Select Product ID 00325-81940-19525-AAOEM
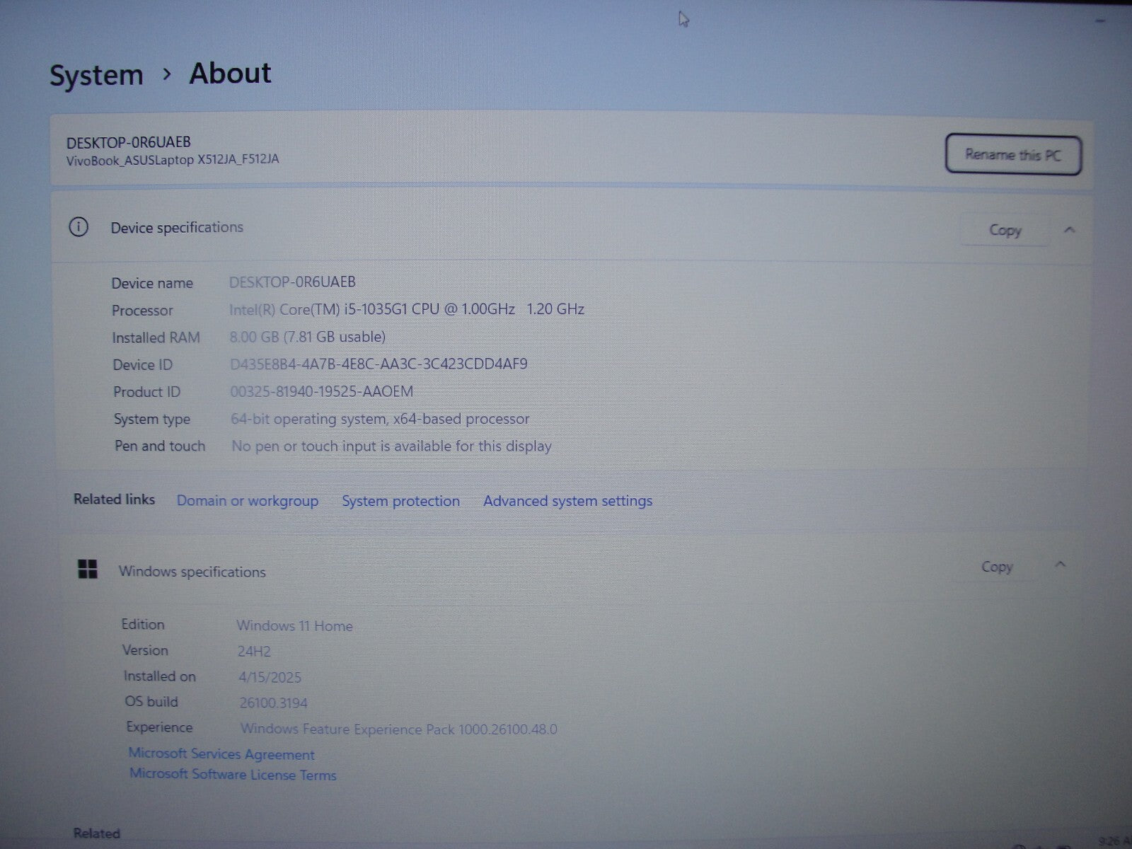 322,391
